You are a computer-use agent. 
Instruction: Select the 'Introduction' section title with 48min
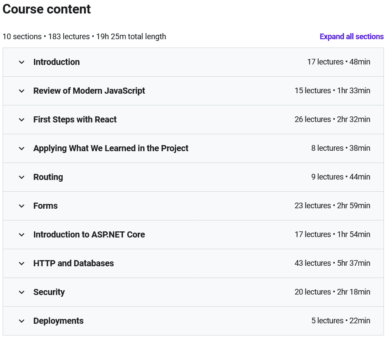point(57,62)
